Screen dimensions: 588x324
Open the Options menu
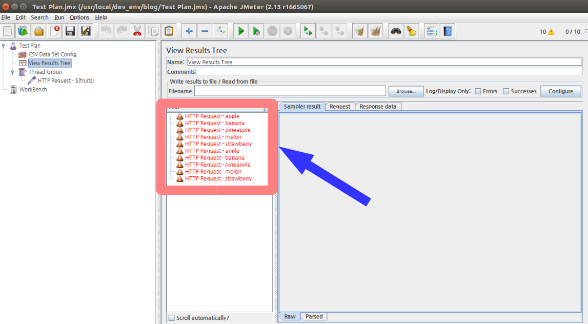(x=79, y=17)
